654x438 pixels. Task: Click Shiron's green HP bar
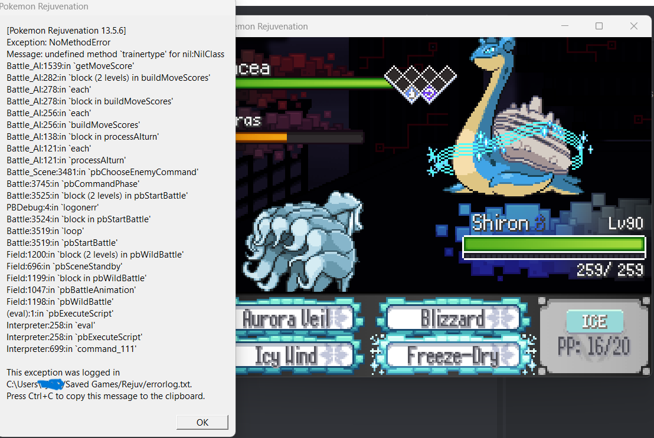(x=554, y=244)
